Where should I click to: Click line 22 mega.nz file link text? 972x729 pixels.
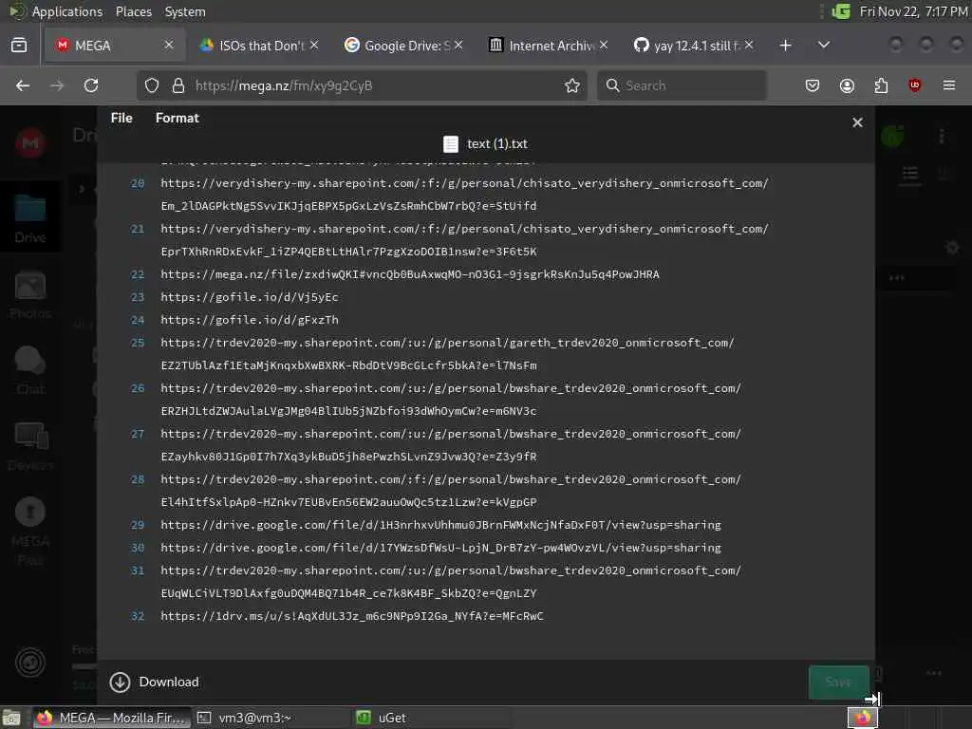pyautogui.click(x=410, y=274)
